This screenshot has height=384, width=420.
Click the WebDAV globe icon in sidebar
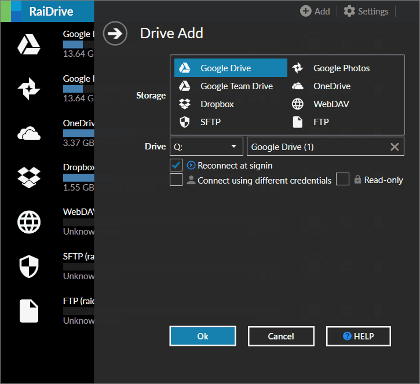28,222
